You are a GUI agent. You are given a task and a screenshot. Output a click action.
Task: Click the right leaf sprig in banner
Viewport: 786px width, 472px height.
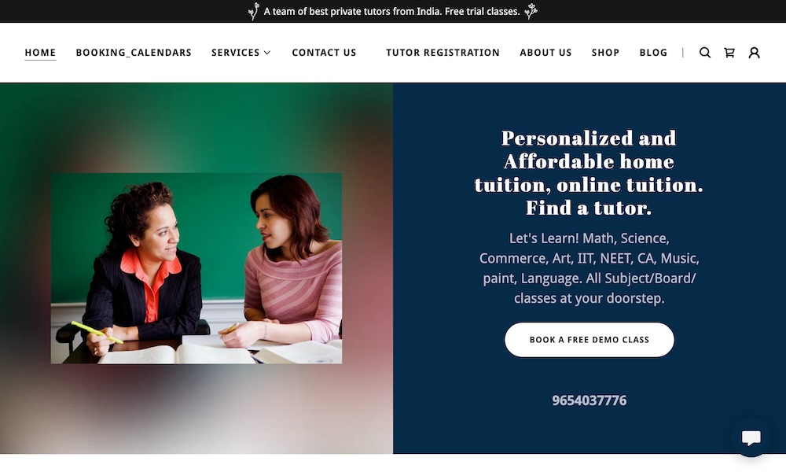(x=531, y=11)
